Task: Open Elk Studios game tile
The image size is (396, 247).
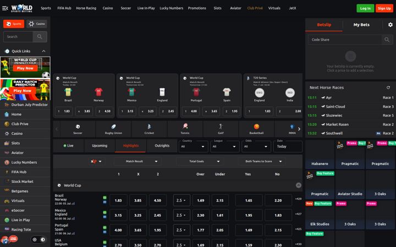Action: (x=320, y=215)
